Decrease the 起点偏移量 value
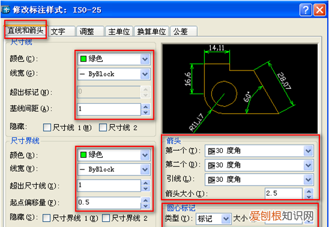 pyautogui.click(x=145, y=206)
